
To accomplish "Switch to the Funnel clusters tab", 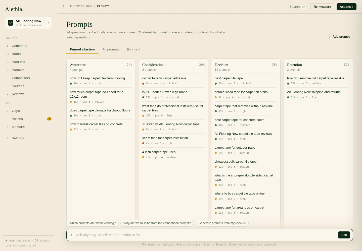I will tap(82, 49).
